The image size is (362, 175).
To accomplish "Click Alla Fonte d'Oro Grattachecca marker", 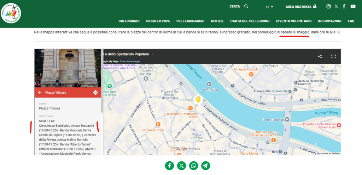I will pos(273,140).
